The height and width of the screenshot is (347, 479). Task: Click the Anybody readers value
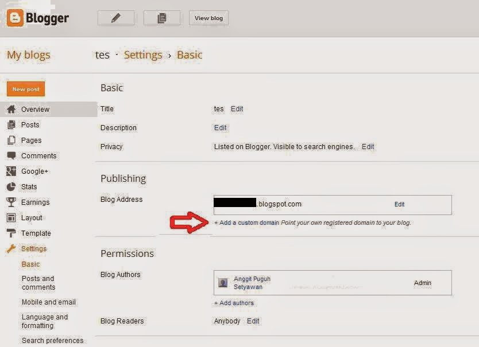pos(227,321)
